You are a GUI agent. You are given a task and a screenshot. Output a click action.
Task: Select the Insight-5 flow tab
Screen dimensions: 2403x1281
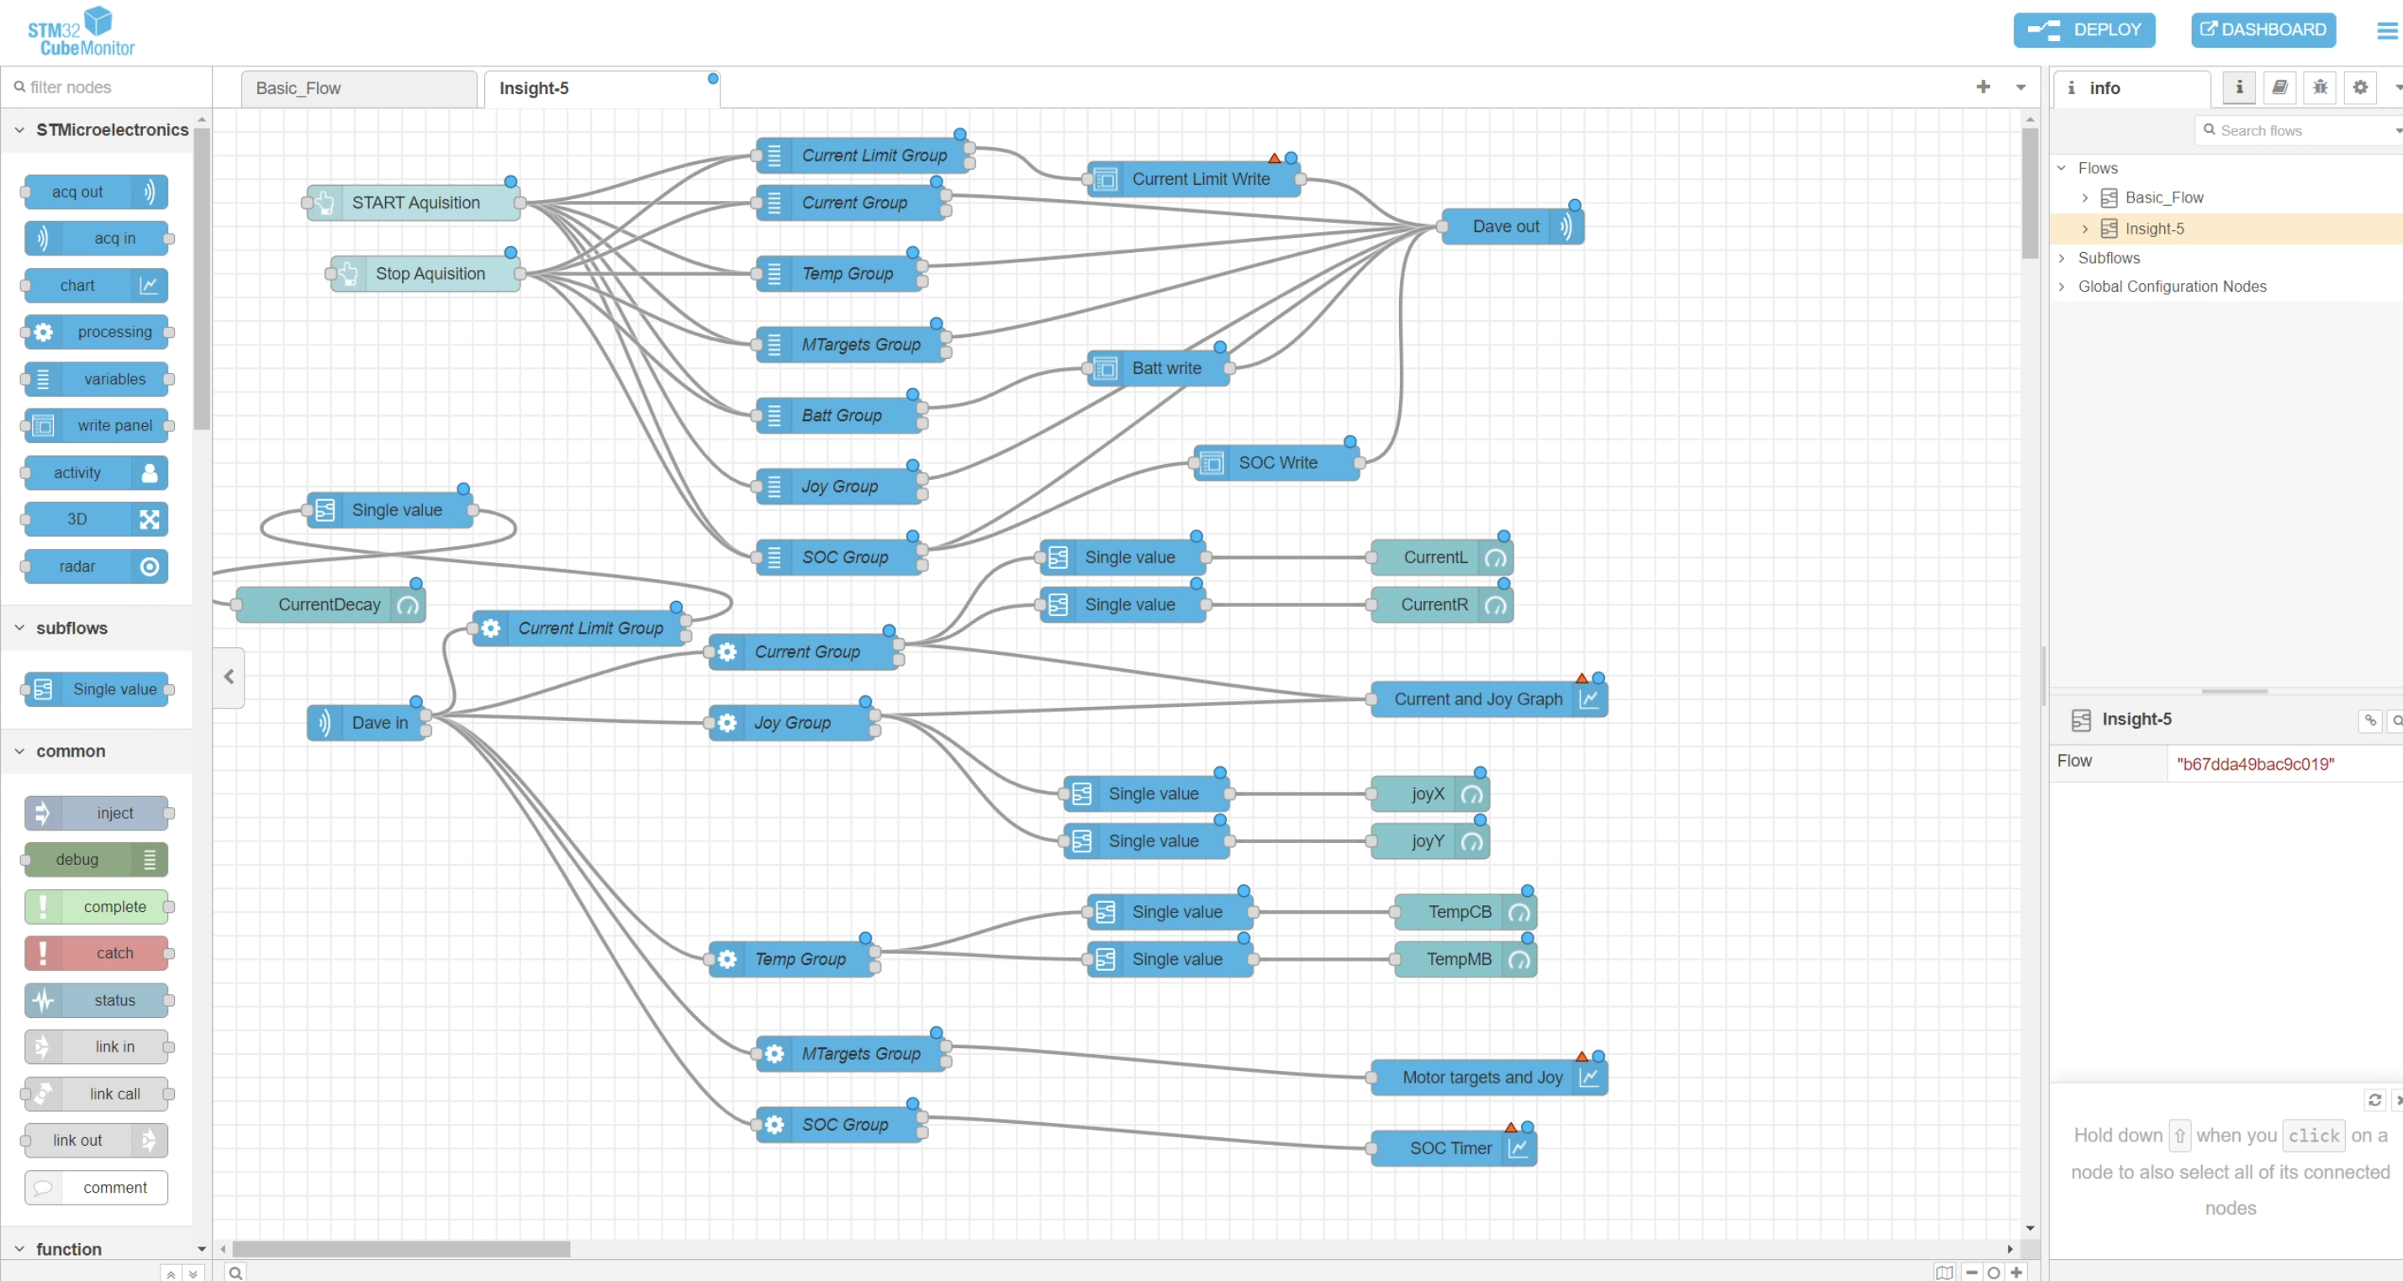(602, 88)
